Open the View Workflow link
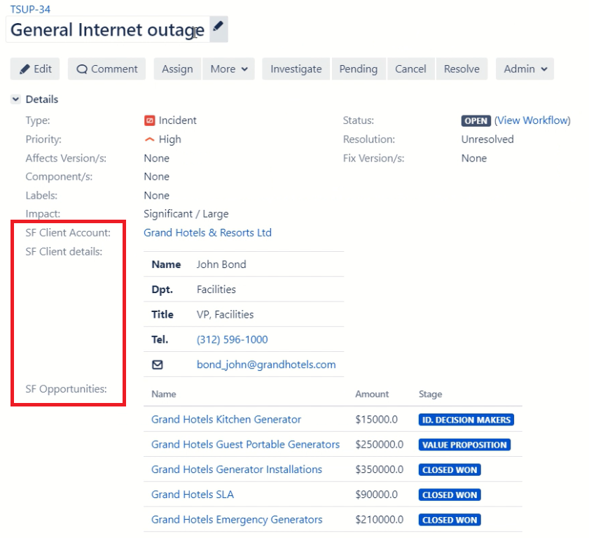 tap(532, 120)
